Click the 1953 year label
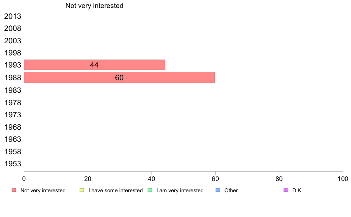Screen dimensions: 351x217 [12, 164]
